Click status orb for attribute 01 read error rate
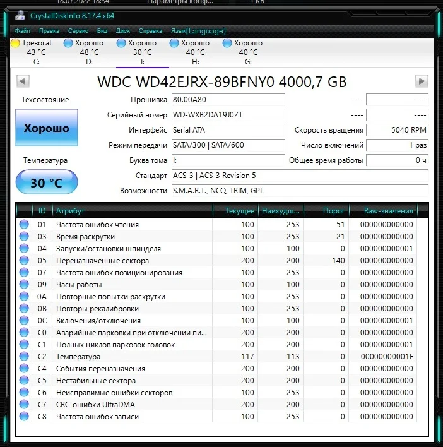Image resolution: width=443 pixels, height=447 pixels. (24, 224)
